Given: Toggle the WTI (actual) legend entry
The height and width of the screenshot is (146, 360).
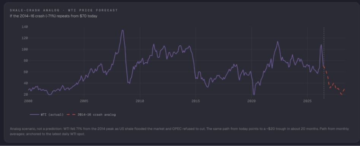Looking at the screenshot, I should click(47, 115).
